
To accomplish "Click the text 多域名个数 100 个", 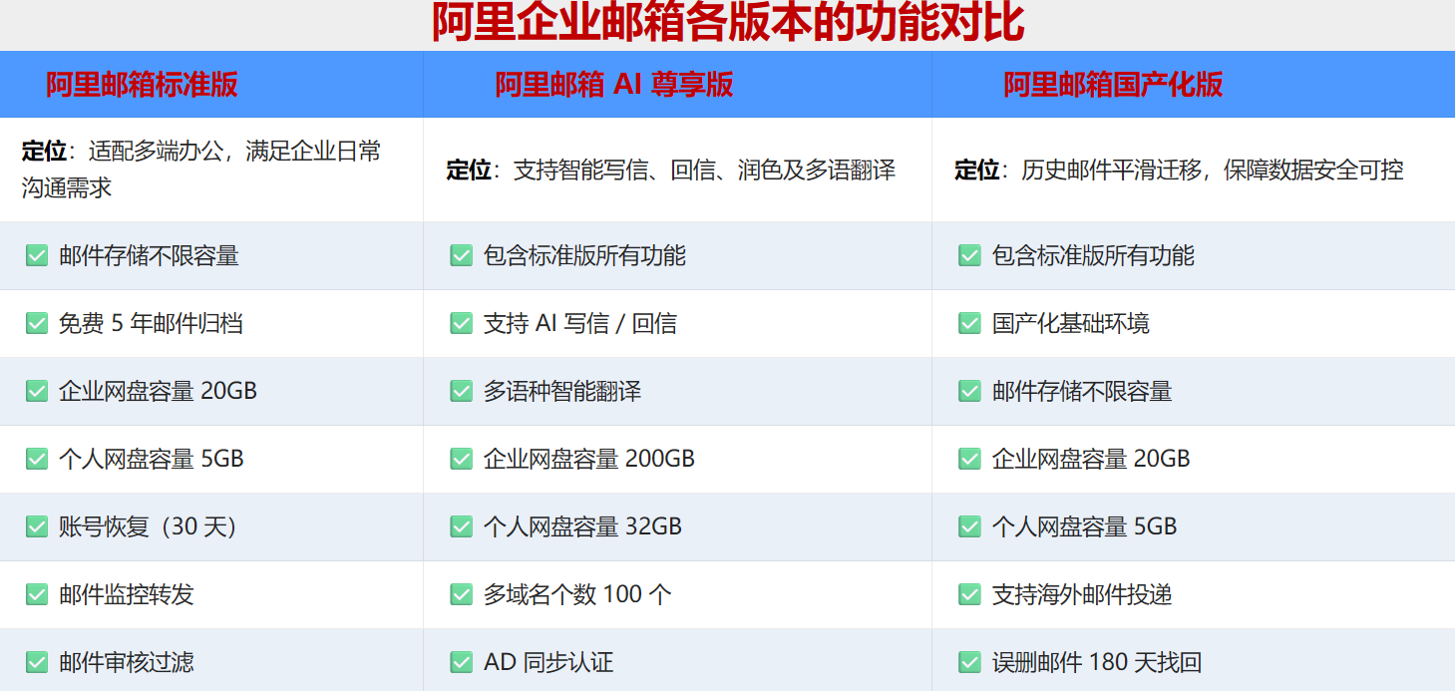I will [x=577, y=594].
